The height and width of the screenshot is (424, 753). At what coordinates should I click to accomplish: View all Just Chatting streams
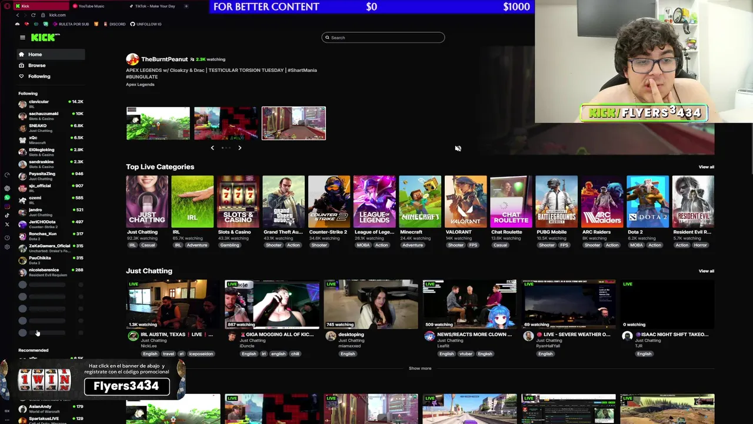706,271
